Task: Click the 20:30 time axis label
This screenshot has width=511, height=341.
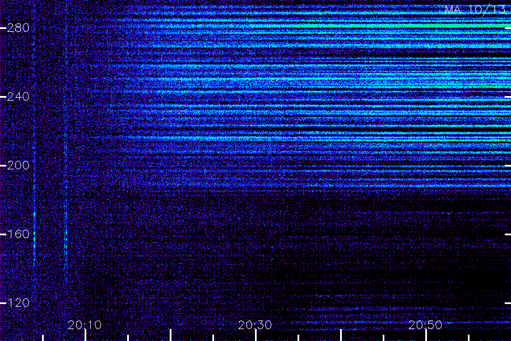Action: [255, 325]
